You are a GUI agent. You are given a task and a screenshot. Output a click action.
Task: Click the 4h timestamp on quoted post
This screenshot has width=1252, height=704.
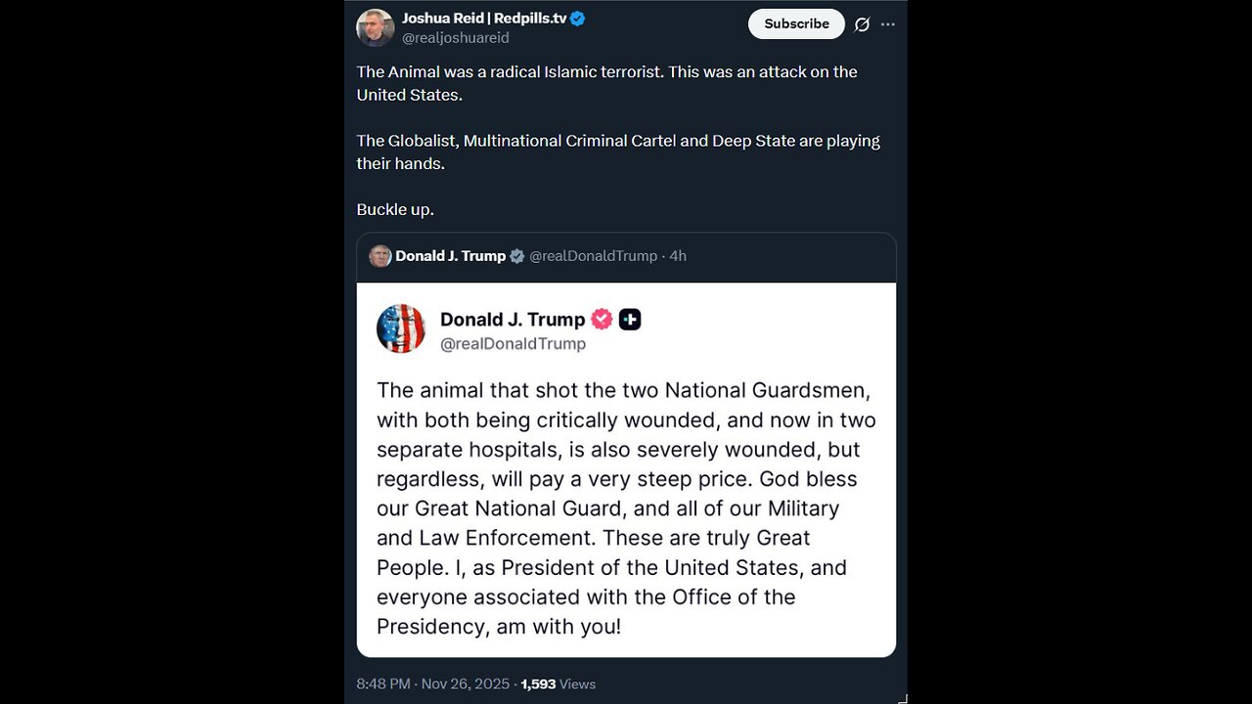pos(678,256)
